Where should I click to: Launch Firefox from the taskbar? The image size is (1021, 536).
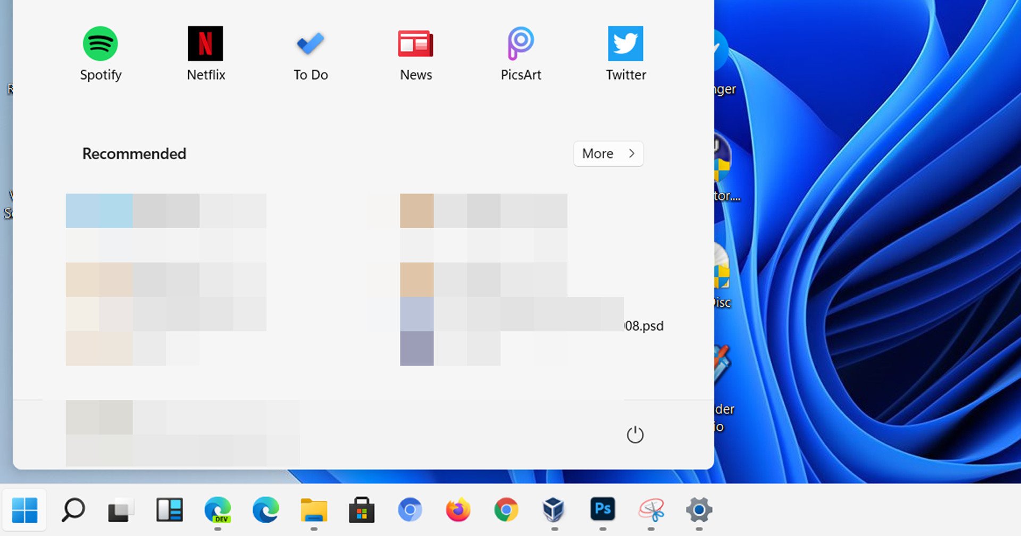(x=458, y=510)
